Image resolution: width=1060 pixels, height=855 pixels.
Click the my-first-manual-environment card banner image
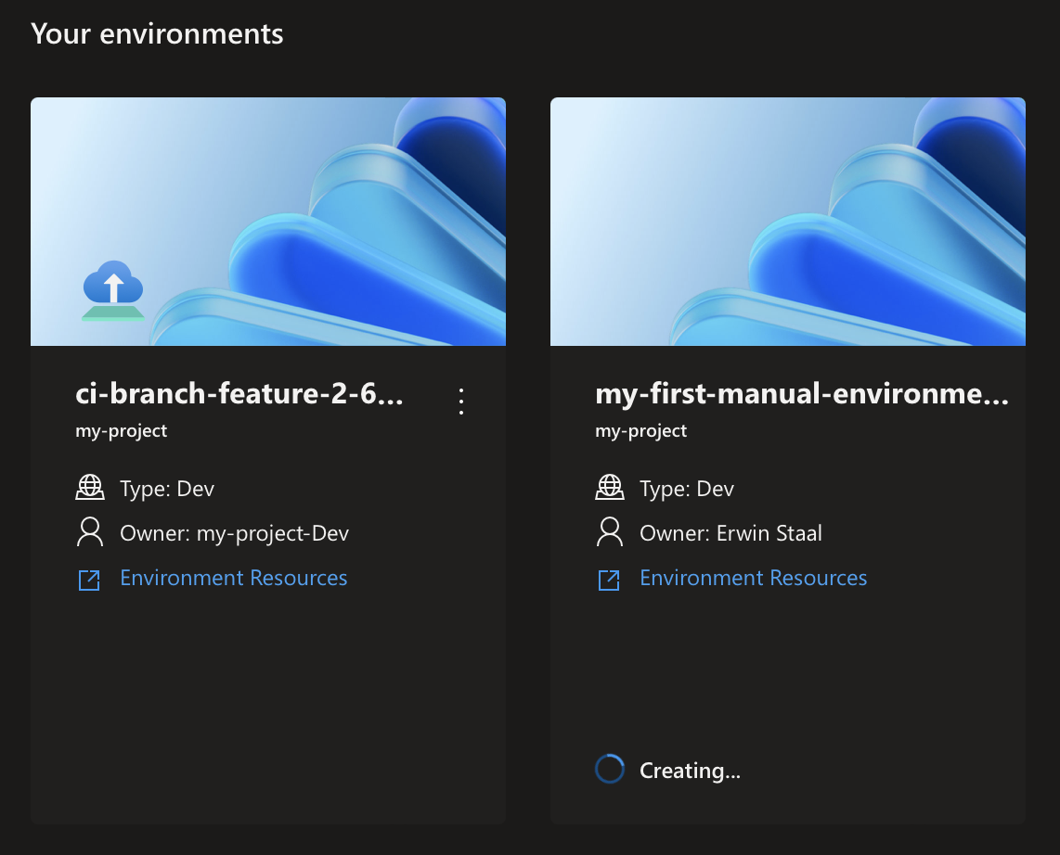pos(788,222)
